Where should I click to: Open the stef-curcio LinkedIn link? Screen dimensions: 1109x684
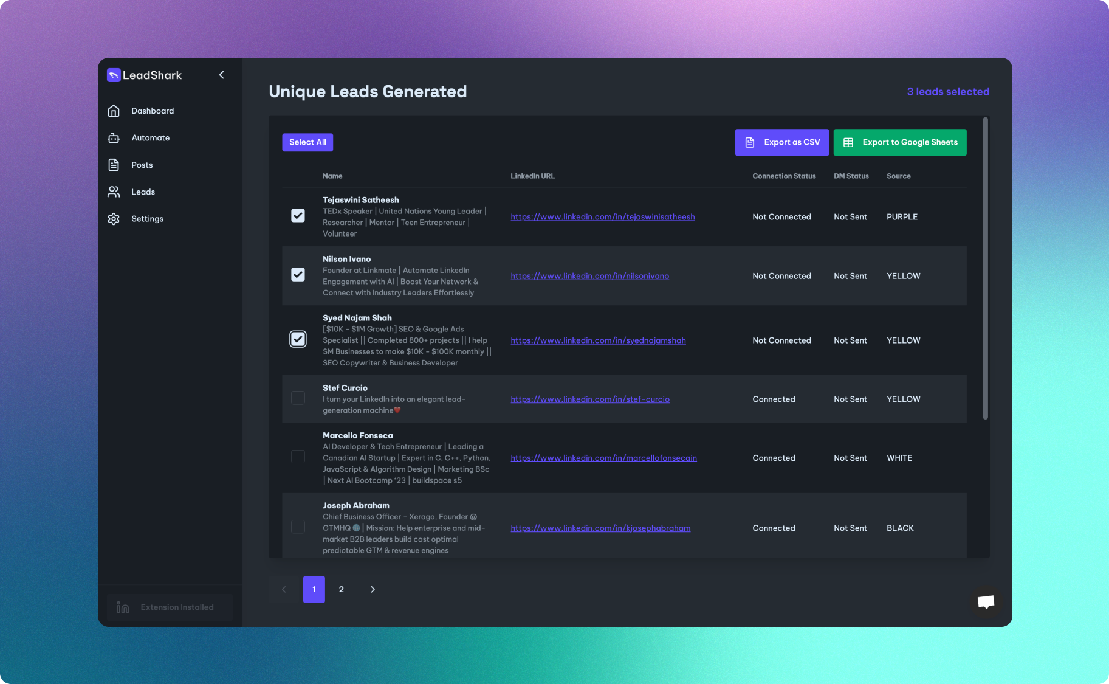point(590,399)
